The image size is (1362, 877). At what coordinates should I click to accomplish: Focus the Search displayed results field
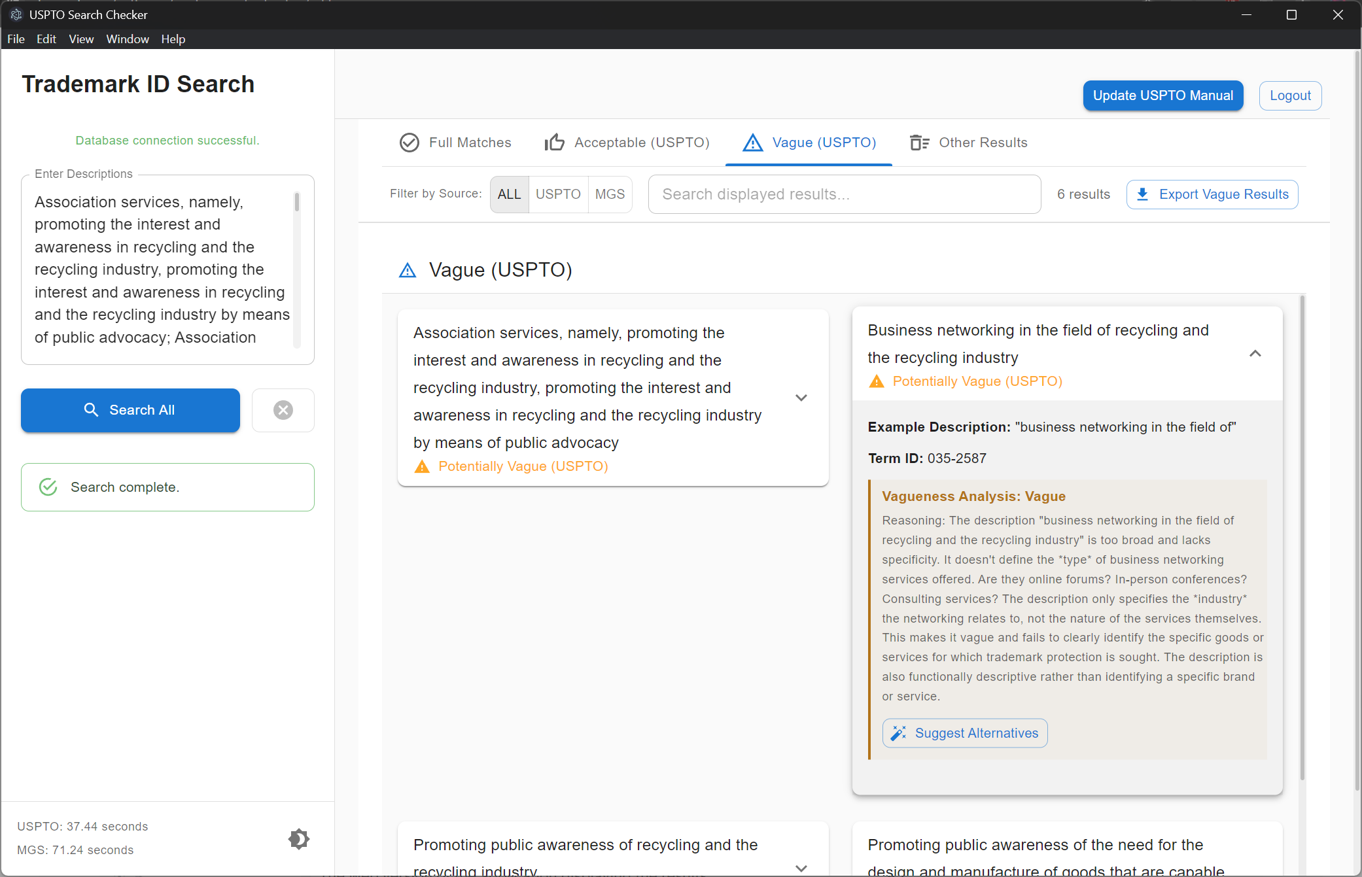(x=844, y=194)
